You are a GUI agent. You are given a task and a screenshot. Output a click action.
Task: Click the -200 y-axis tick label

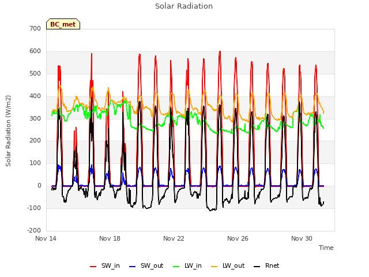[34, 230]
